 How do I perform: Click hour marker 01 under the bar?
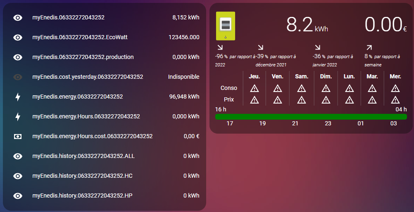point(360,123)
